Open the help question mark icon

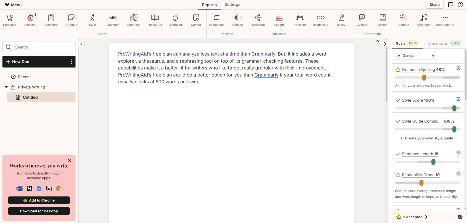coord(460,5)
